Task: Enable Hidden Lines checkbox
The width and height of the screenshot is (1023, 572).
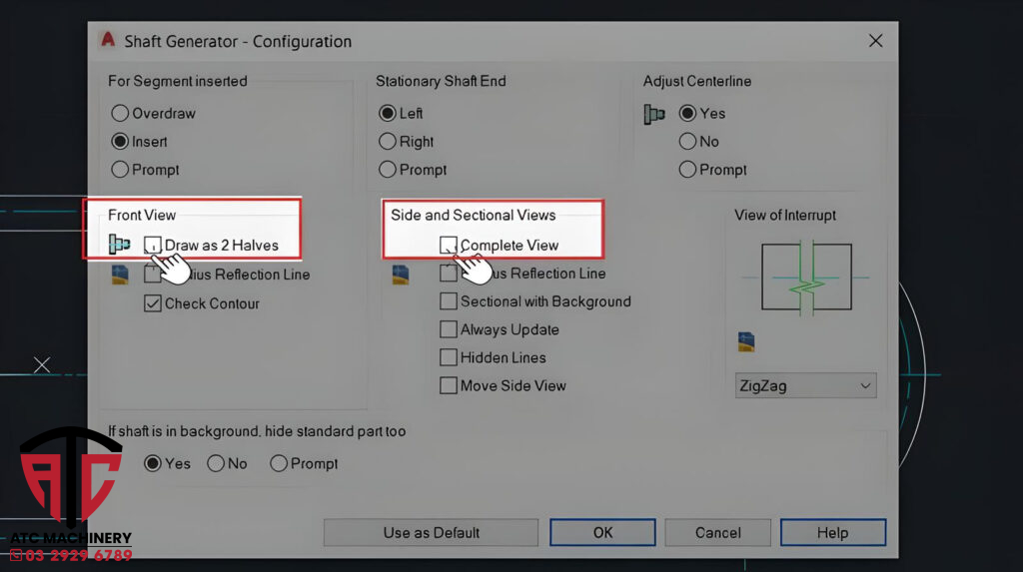Action: (x=449, y=357)
